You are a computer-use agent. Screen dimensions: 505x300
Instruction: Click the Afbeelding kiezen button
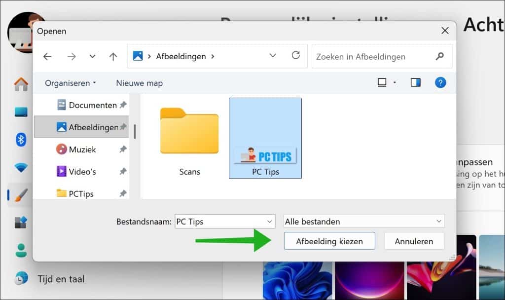(x=329, y=241)
